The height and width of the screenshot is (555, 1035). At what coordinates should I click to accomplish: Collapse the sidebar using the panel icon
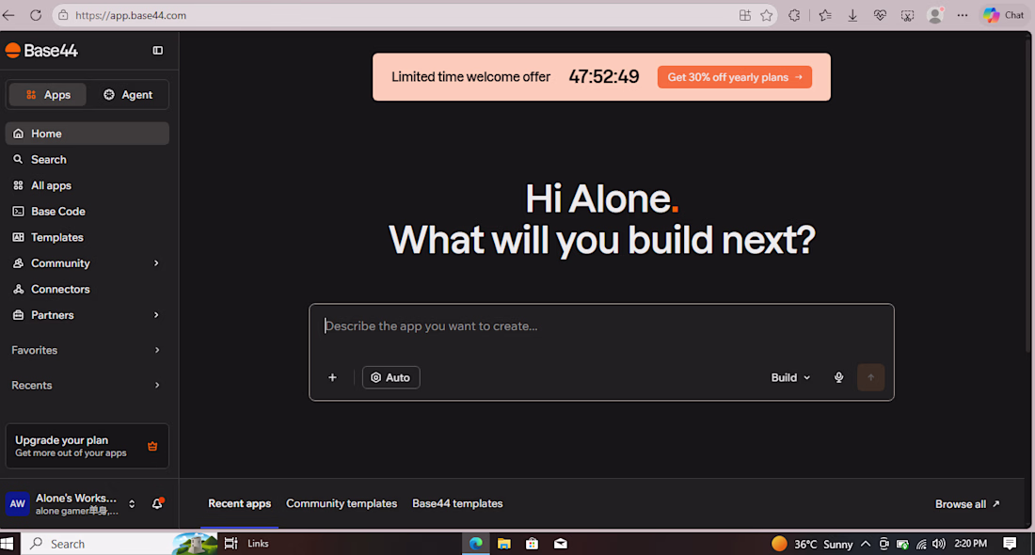158,50
